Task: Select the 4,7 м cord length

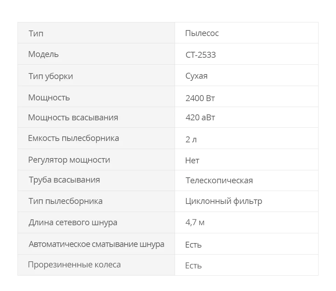Action: [x=195, y=222]
